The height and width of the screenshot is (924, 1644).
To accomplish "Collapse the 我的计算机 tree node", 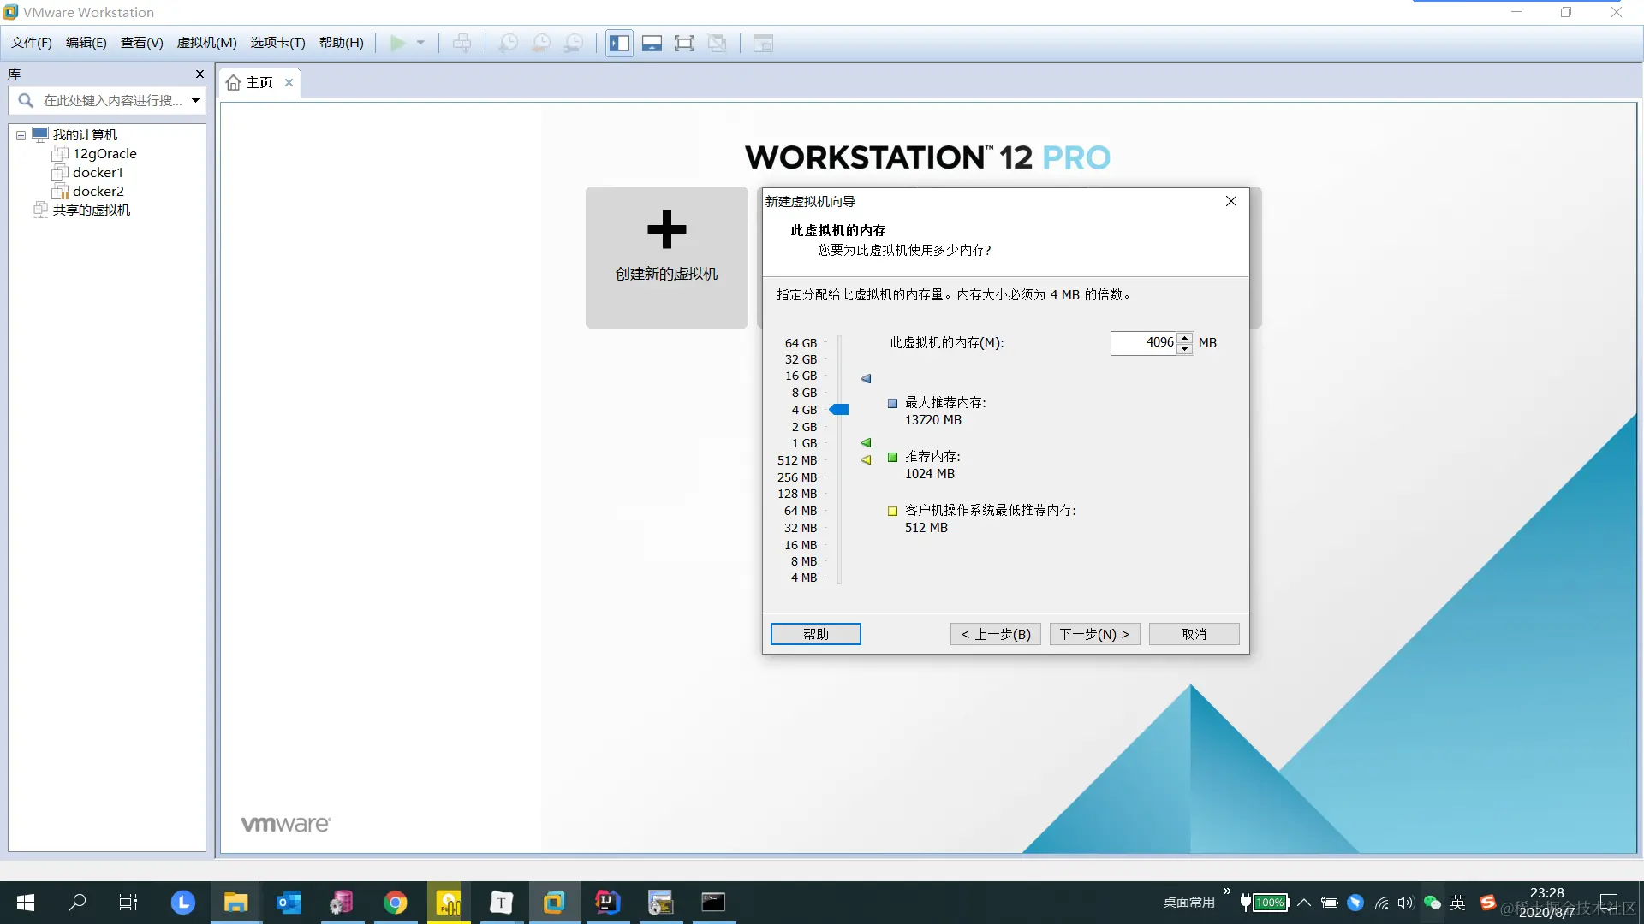I will [x=21, y=135].
